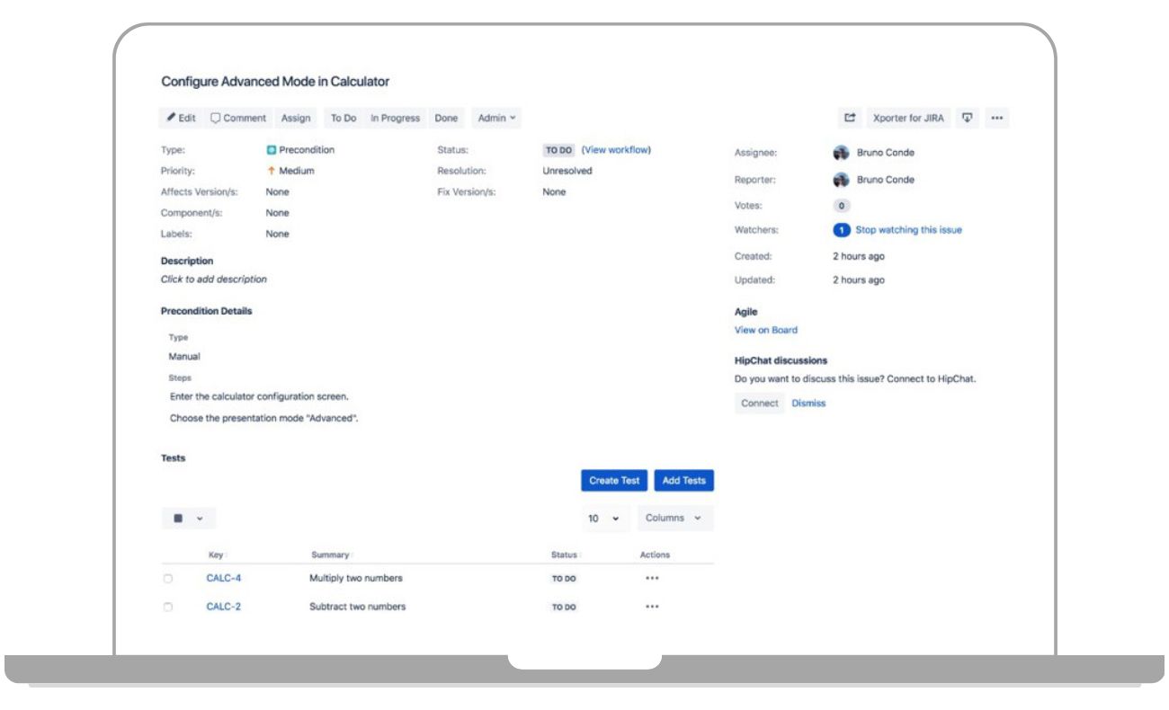The width and height of the screenshot is (1169, 710).
Task: Click Stop watching this issue link
Action: point(908,230)
